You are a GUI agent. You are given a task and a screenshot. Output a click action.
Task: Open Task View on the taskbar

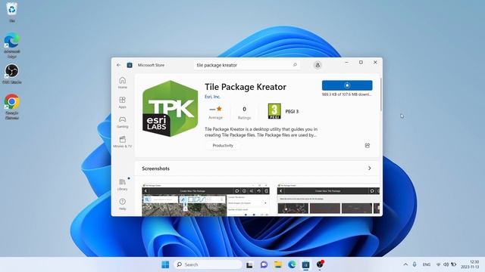[x=249, y=264]
